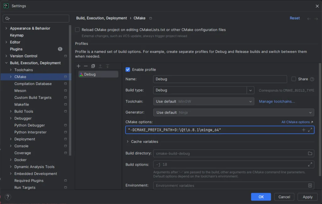The image size is (322, 204).
Task: Click the settings tree scrollbar
Action: point(70,90)
